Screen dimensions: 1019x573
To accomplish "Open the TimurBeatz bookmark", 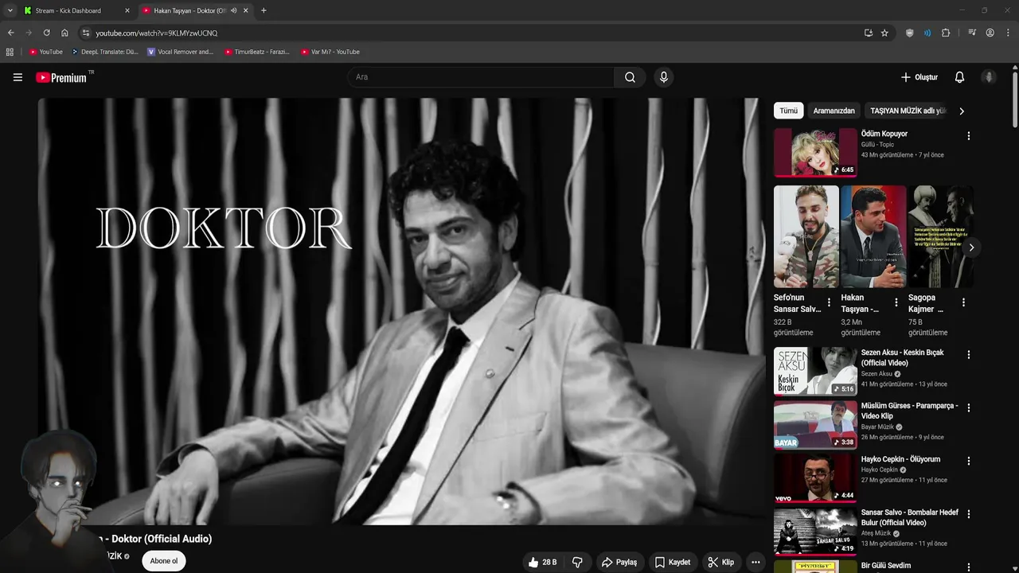I will [x=256, y=52].
